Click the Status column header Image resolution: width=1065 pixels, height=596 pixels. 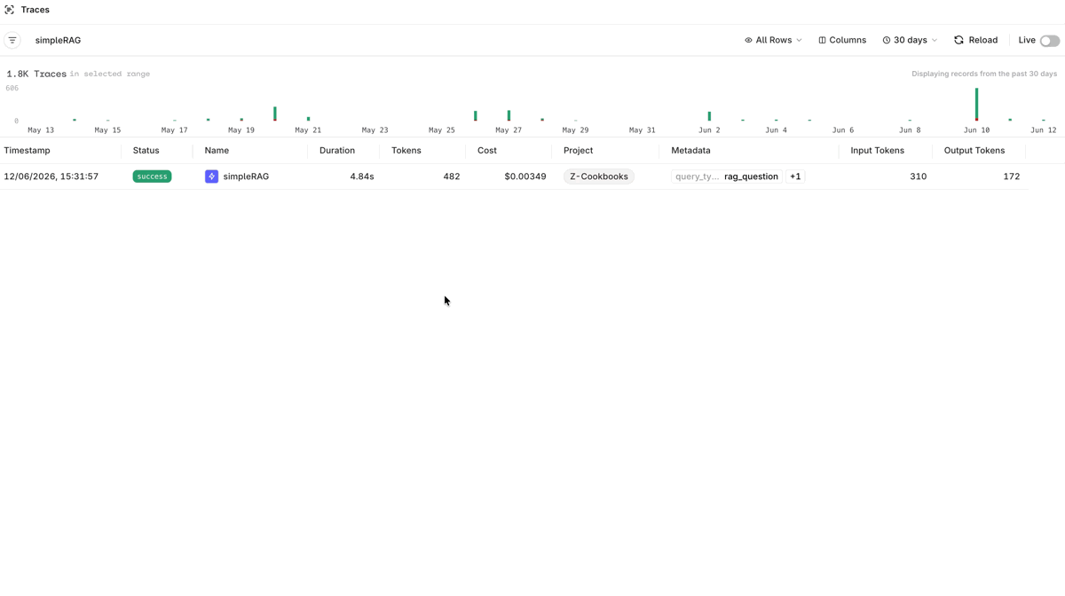[x=146, y=151]
